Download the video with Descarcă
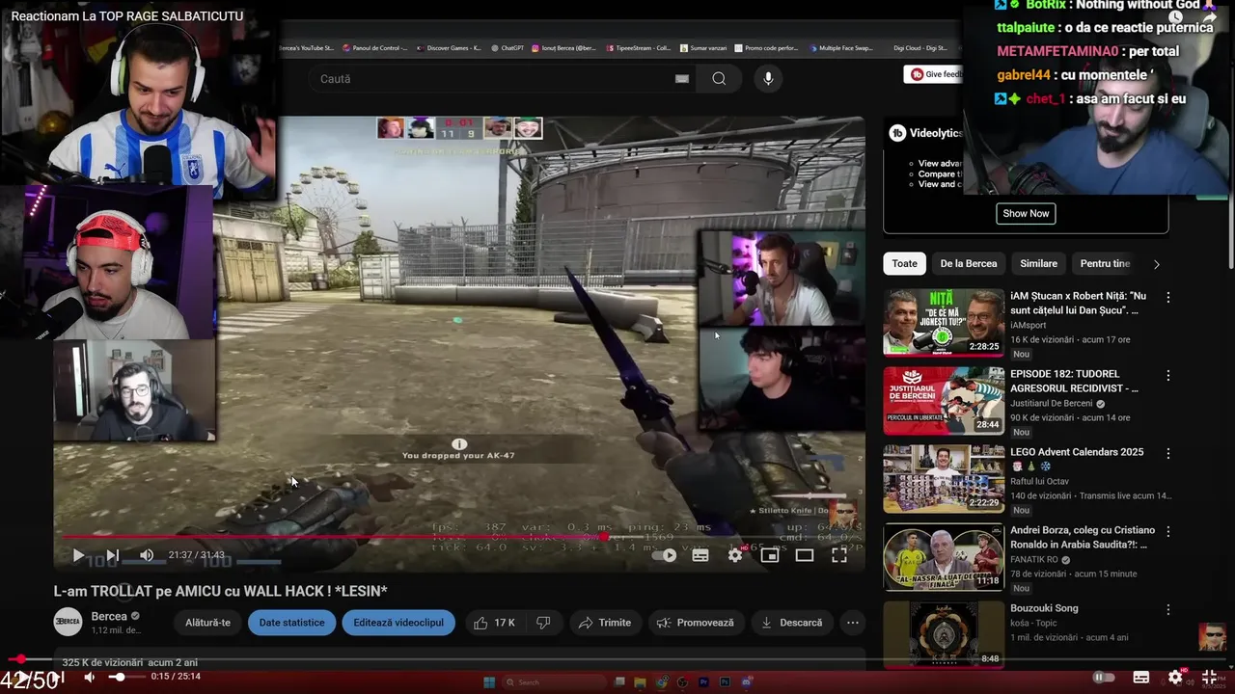The width and height of the screenshot is (1235, 694). click(x=791, y=623)
